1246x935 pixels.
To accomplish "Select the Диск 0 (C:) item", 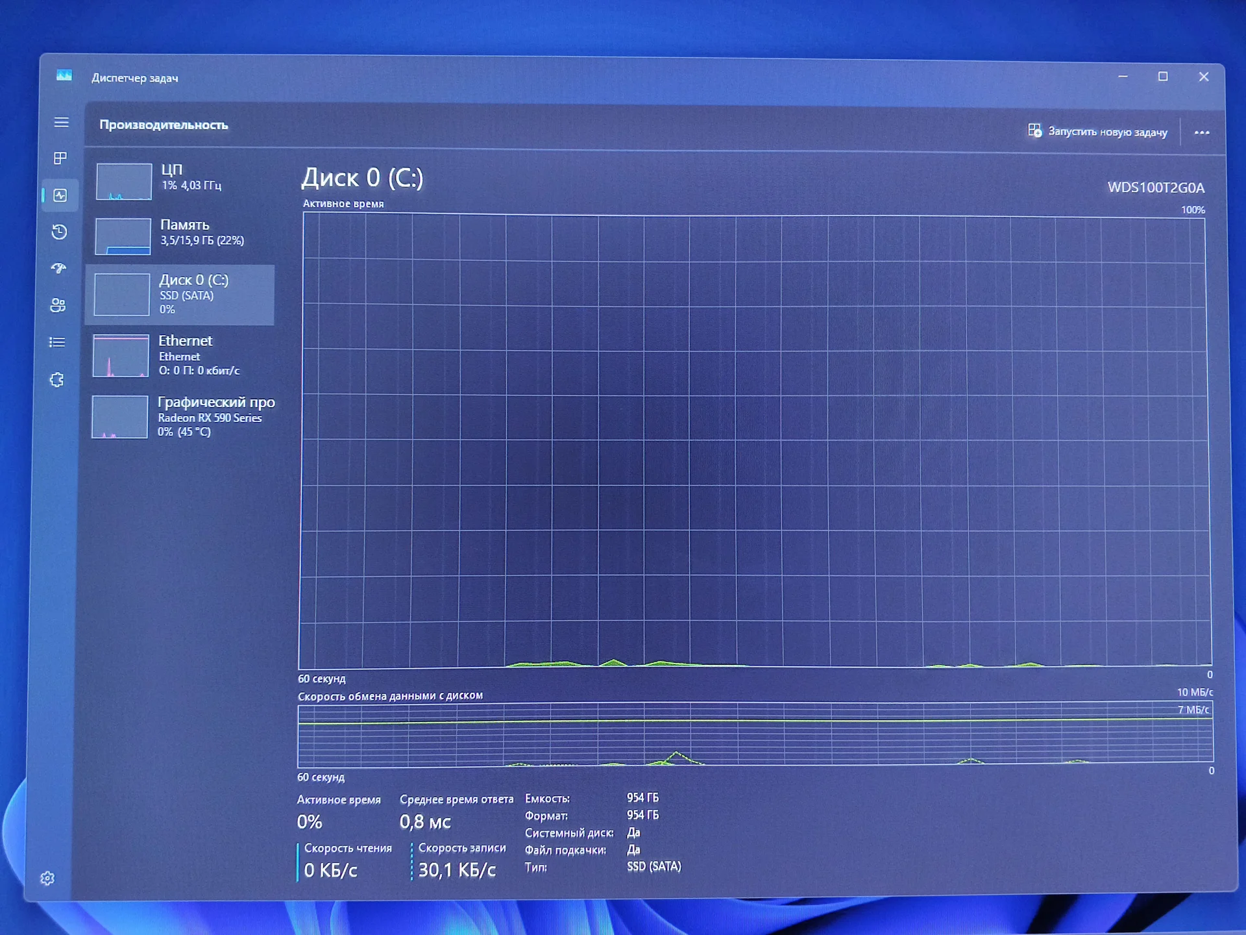I will pos(180,295).
